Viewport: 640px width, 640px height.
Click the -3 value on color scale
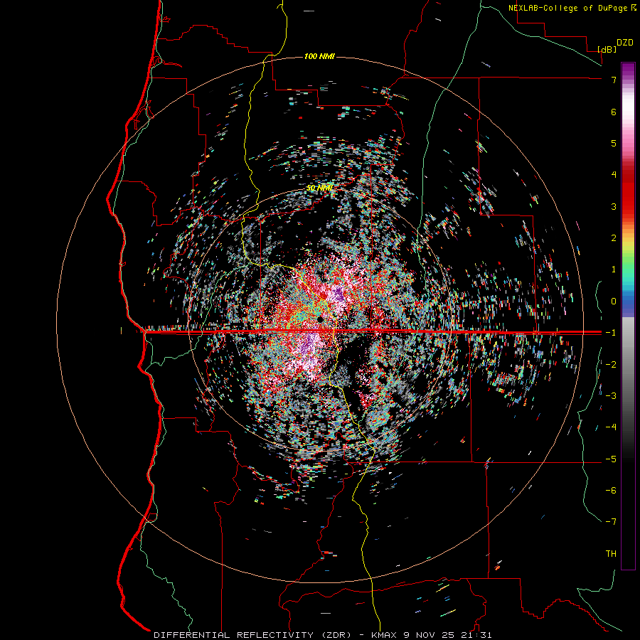611,396
